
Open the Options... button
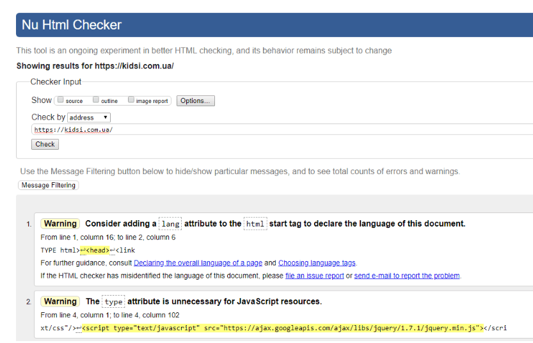coord(196,100)
